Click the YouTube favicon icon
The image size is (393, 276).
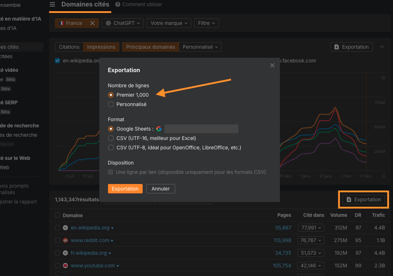tap(65, 266)
